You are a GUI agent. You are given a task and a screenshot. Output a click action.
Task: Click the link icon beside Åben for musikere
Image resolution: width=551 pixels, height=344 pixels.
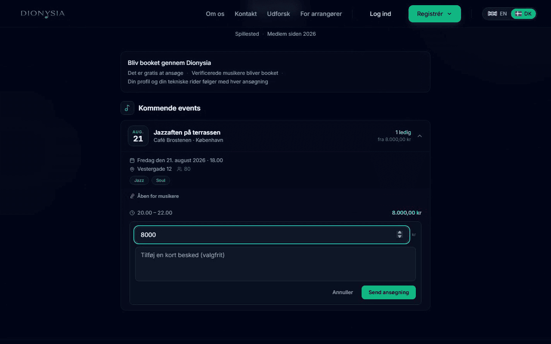point(132,196)
